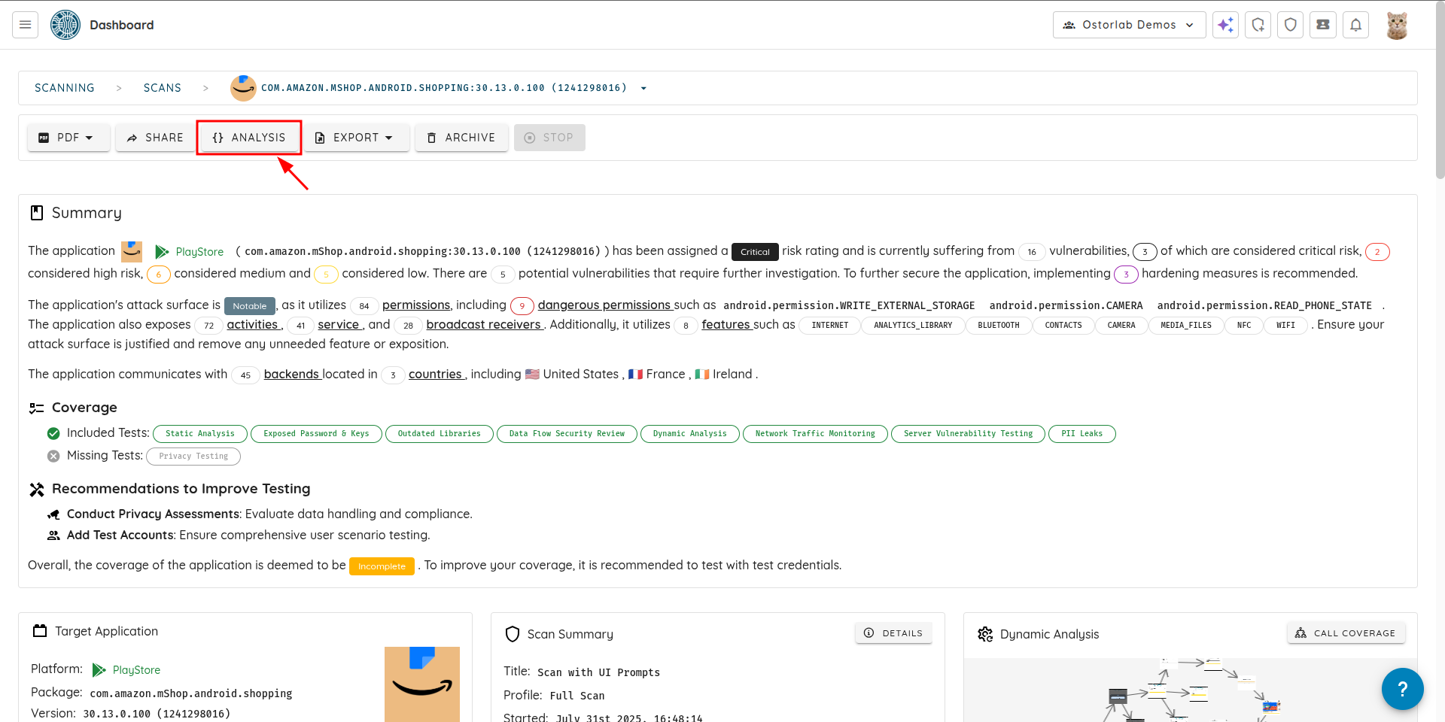Click PlayStore icon under Platform

(99, 669)
